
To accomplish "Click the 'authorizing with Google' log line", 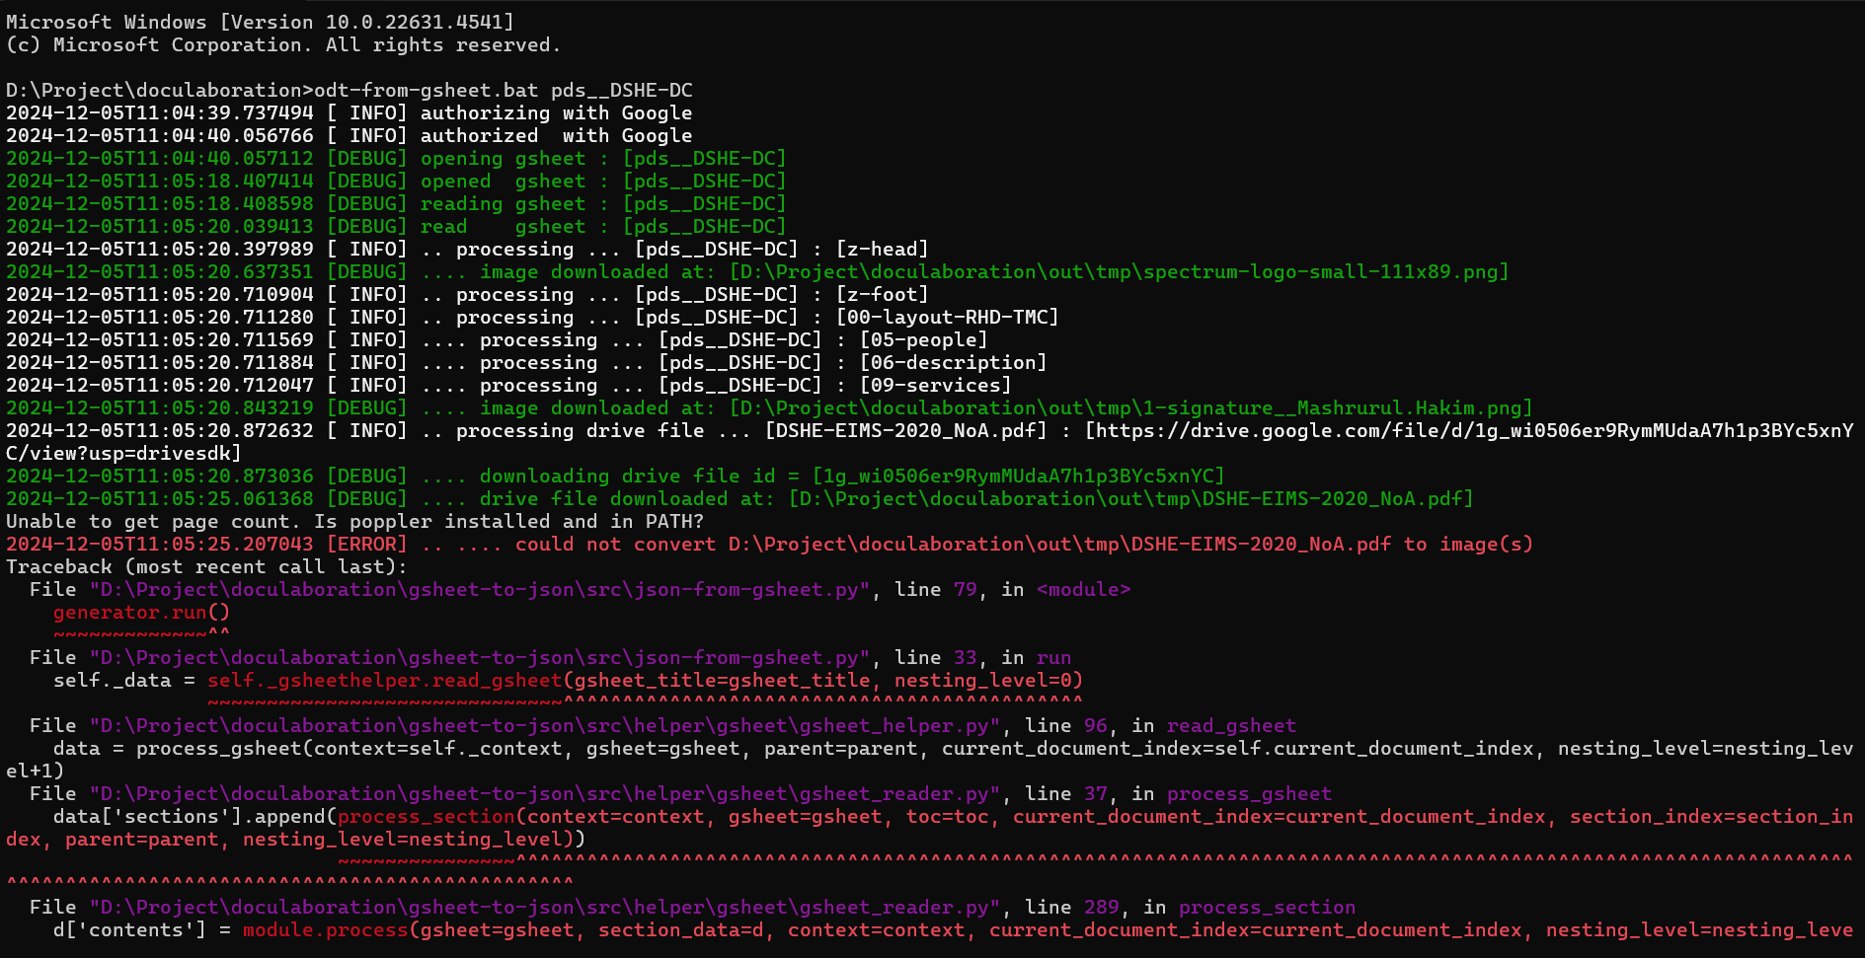I will coord(556,113).
